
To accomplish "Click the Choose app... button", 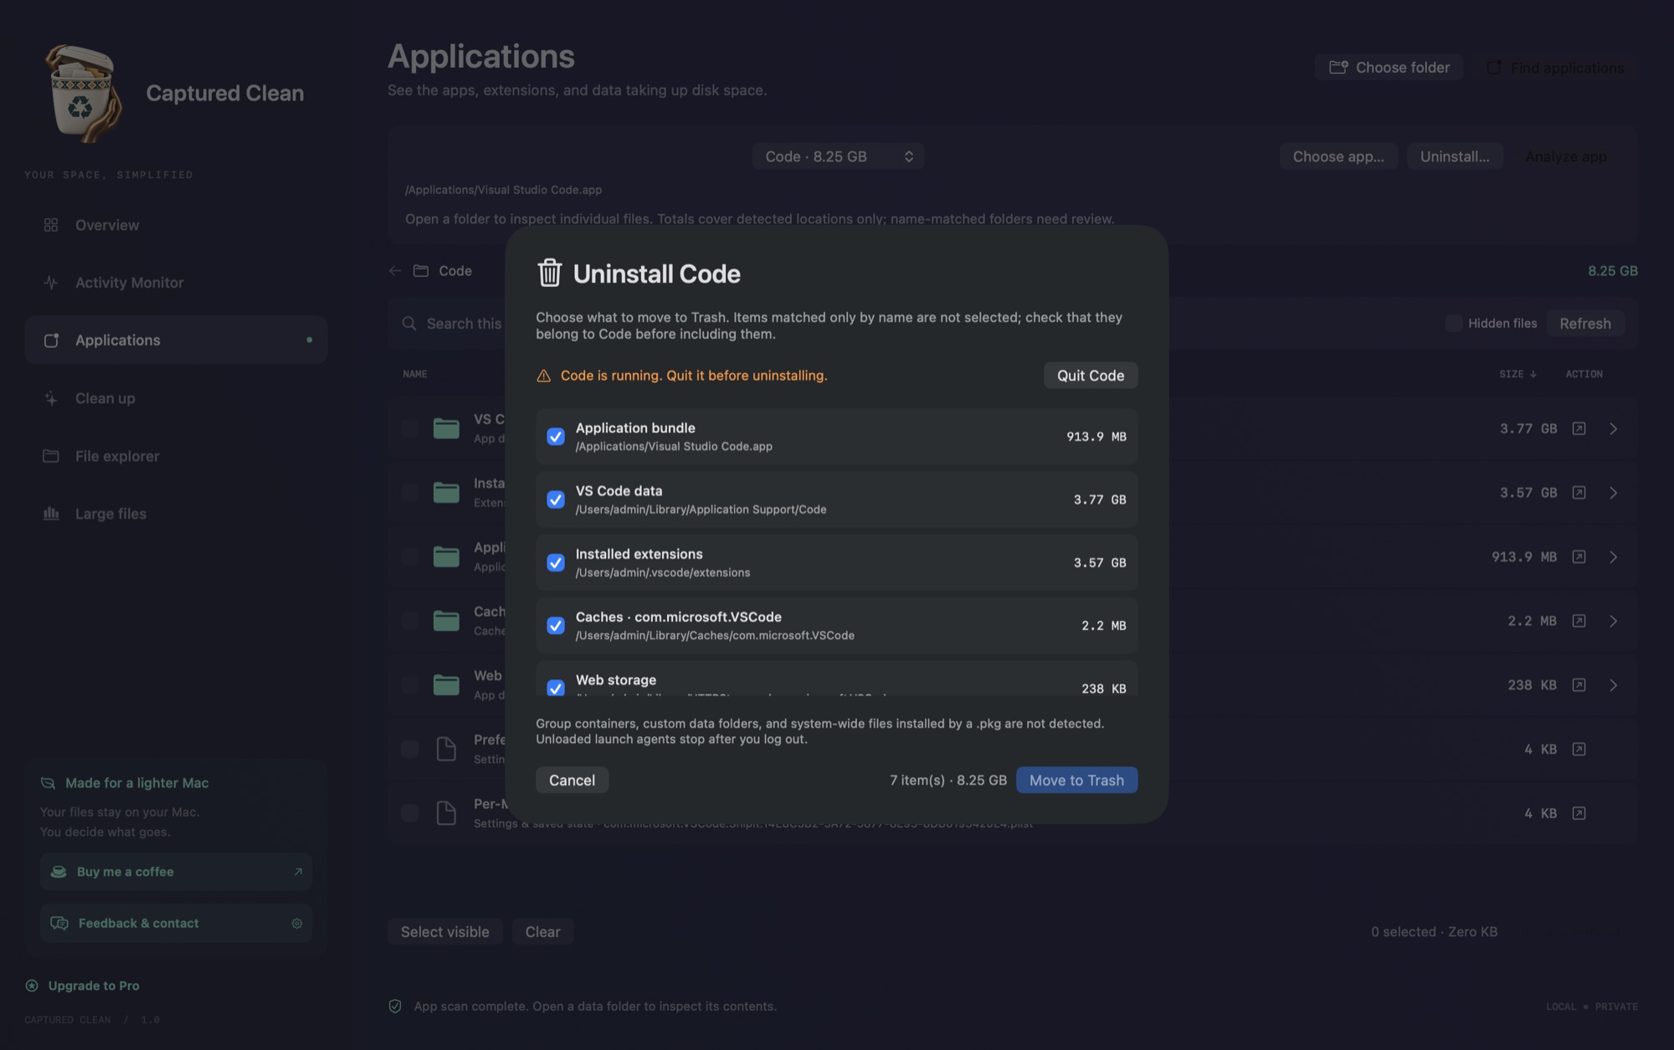I will coord(1338,156).
